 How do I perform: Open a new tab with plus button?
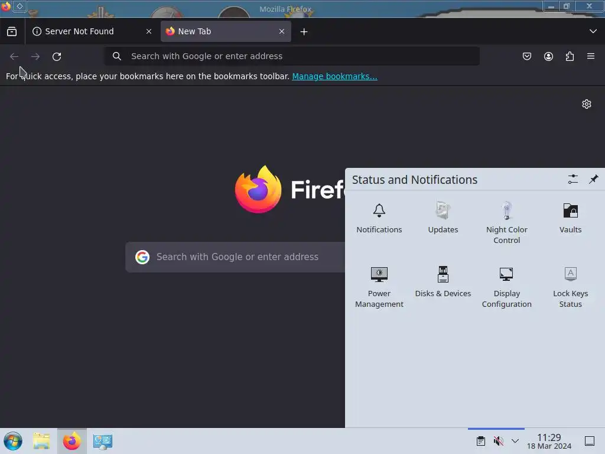click(x=304, y=32)
